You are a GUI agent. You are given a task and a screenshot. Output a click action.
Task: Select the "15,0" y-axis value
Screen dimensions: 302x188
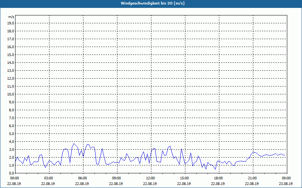click(x=11, y=55)
